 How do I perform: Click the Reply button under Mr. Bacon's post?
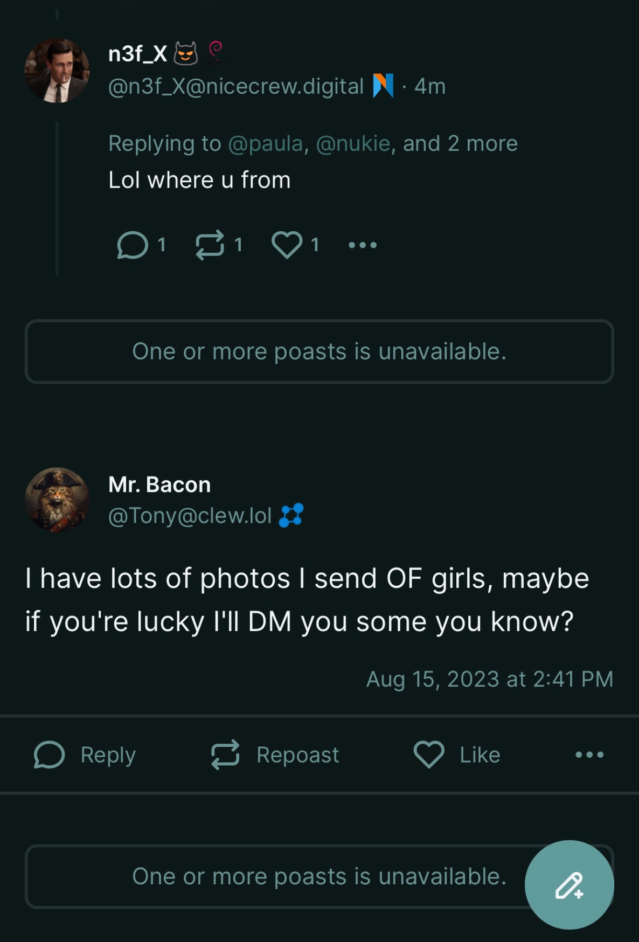(85, 754)
